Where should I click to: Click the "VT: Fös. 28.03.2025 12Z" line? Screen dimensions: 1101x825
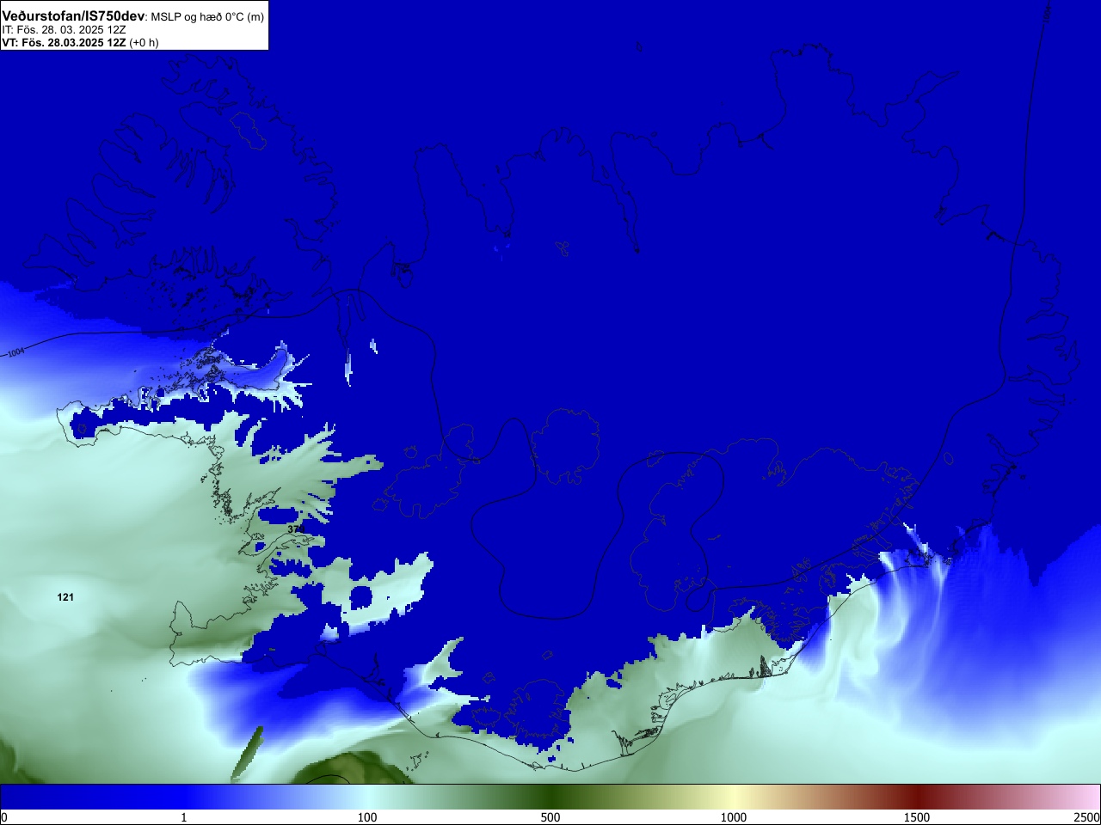click(80, 42)
